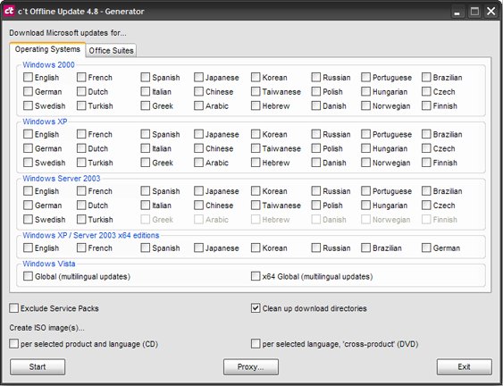Check Chinese under Windows XP
This screenshot has width=503, height=386.
click(x=198, y=148)
